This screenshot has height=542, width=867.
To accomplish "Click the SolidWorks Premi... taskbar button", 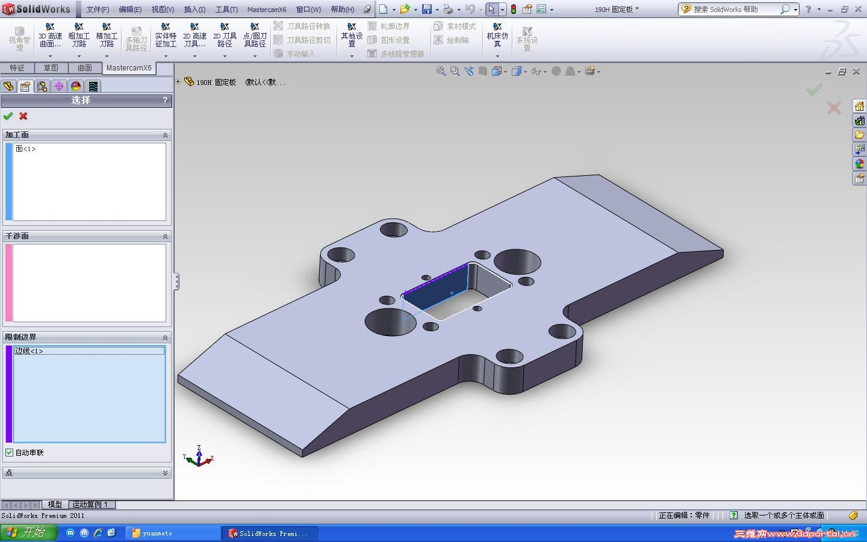I will click(270, 533).
